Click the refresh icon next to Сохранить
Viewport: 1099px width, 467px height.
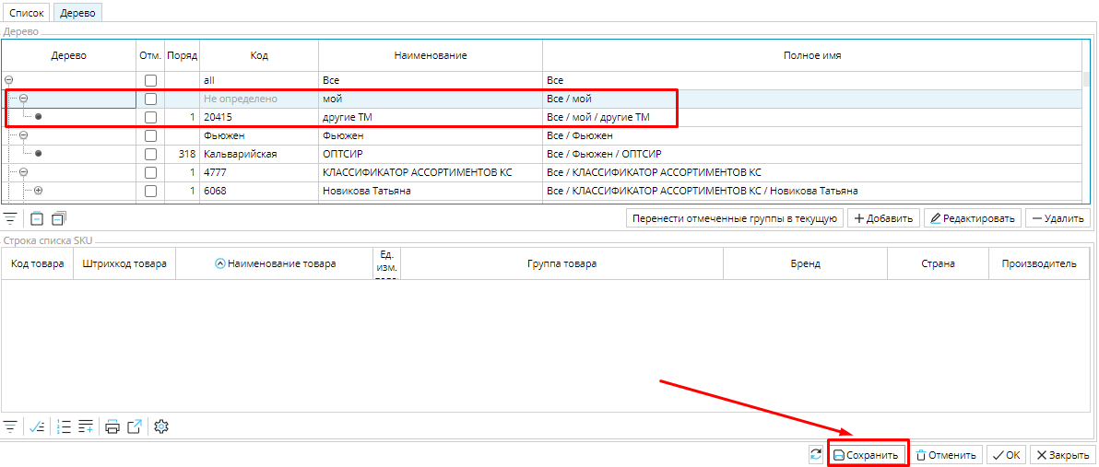tap(815, 455)
